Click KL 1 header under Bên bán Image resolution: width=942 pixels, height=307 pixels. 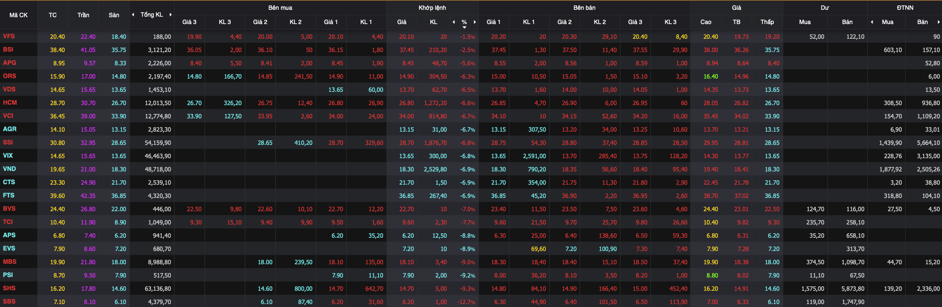pyautogui.click(x=529, y=22)
